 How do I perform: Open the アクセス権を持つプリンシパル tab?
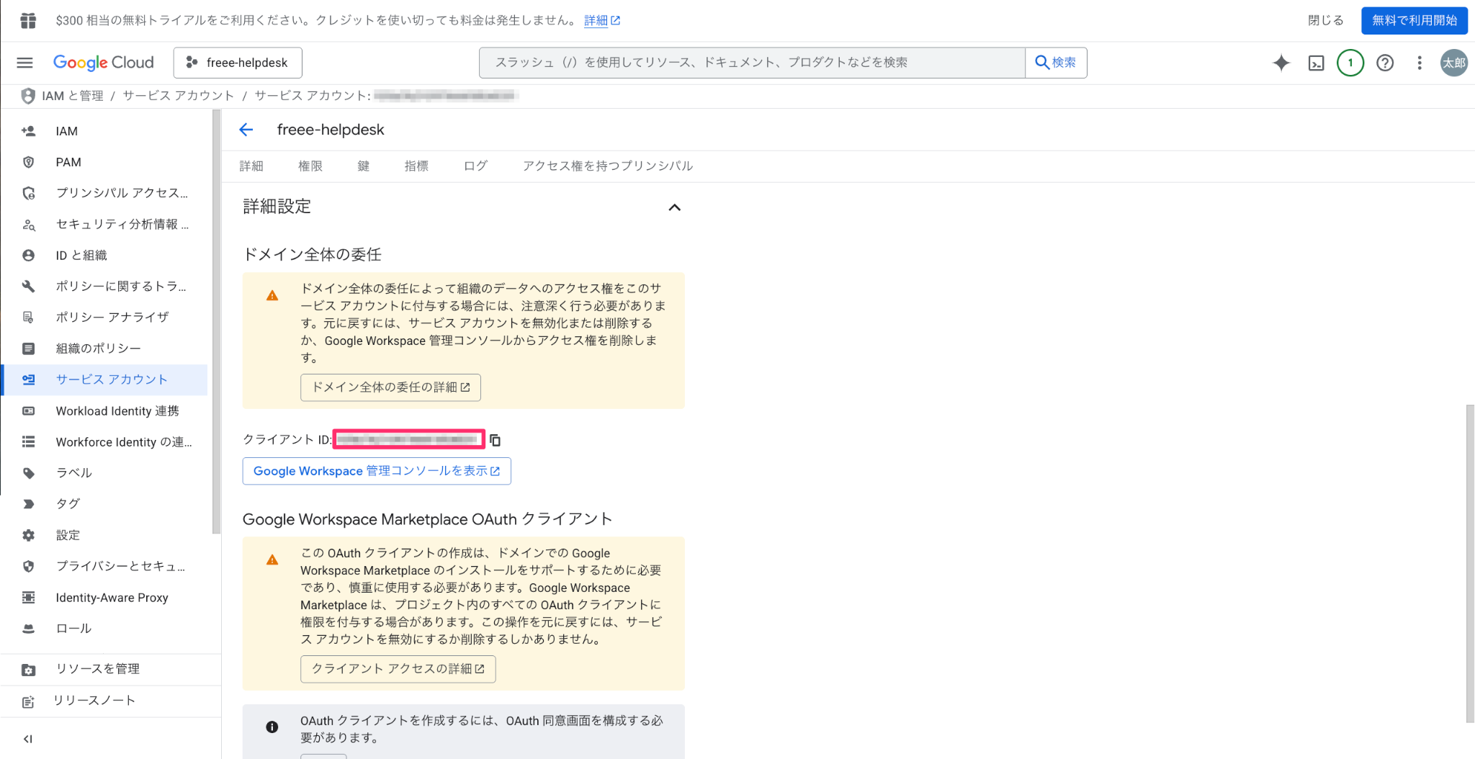point(608,166)
